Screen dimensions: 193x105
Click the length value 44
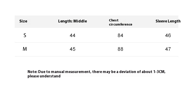[73, 36]
